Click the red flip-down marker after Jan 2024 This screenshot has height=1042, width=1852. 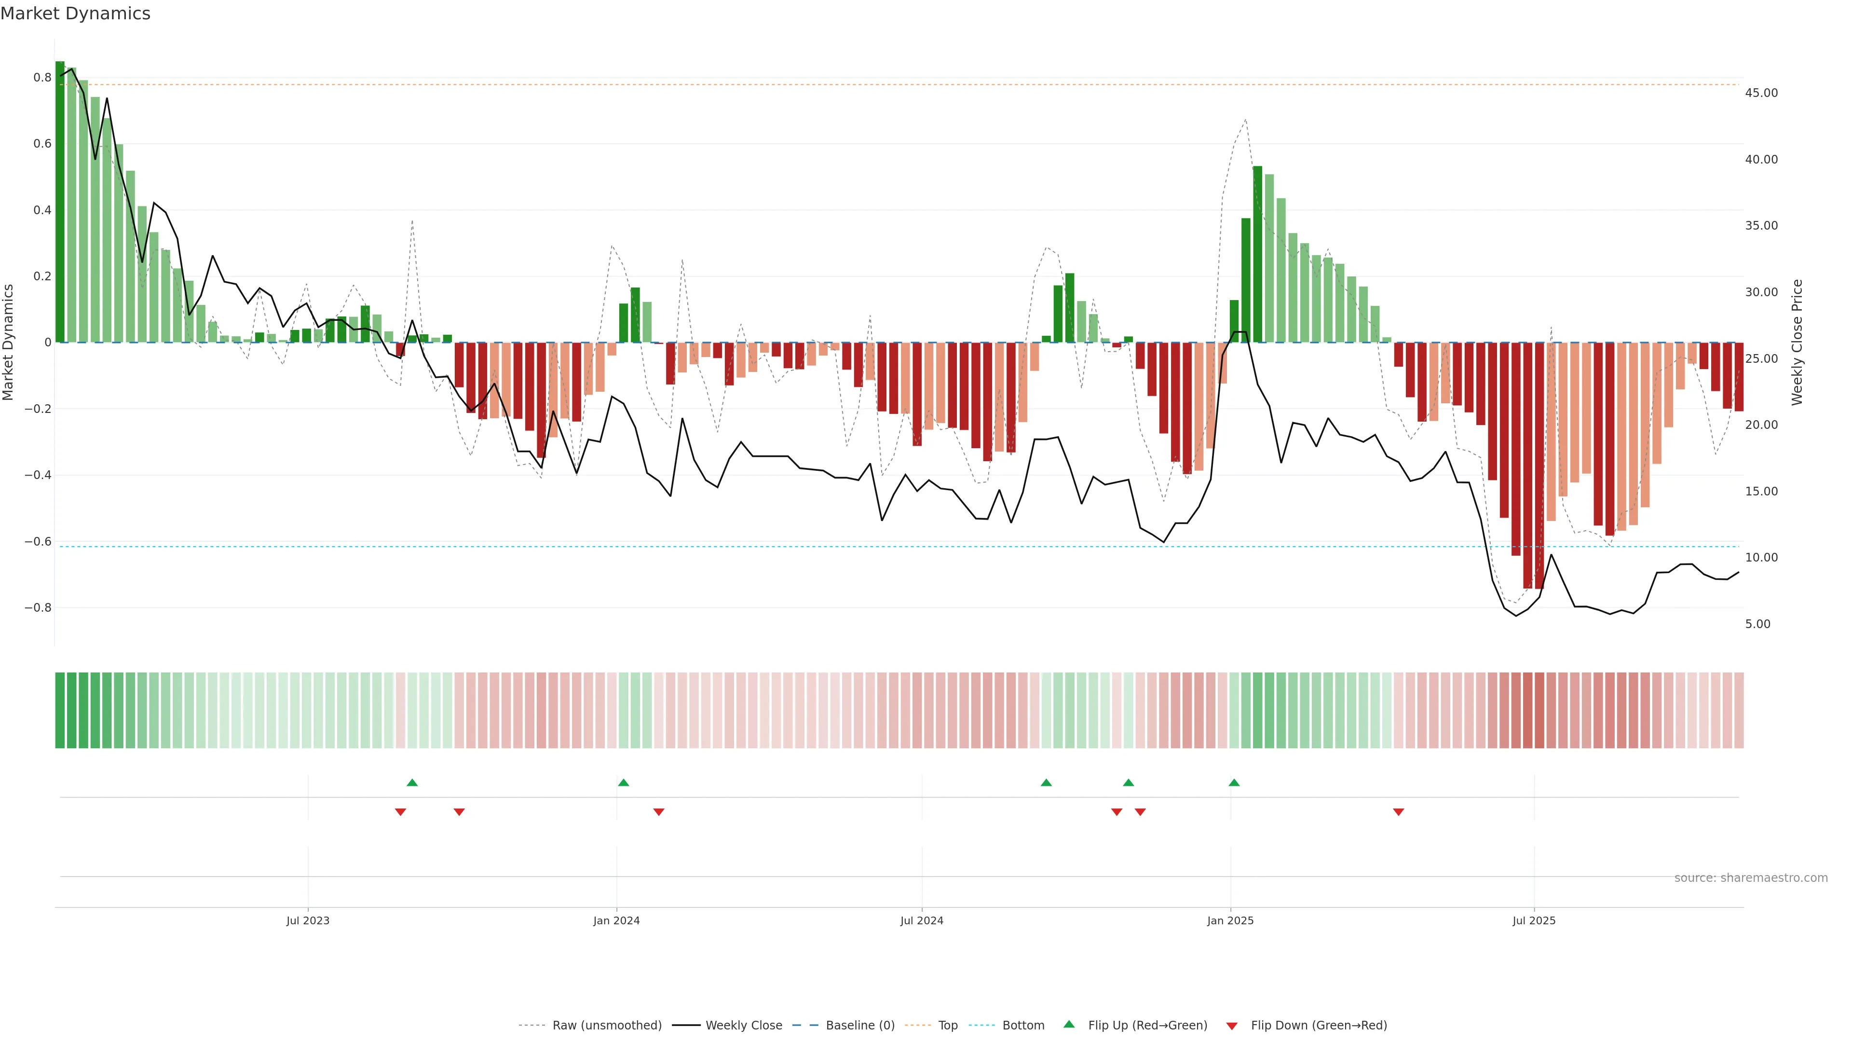coord(658,812)
